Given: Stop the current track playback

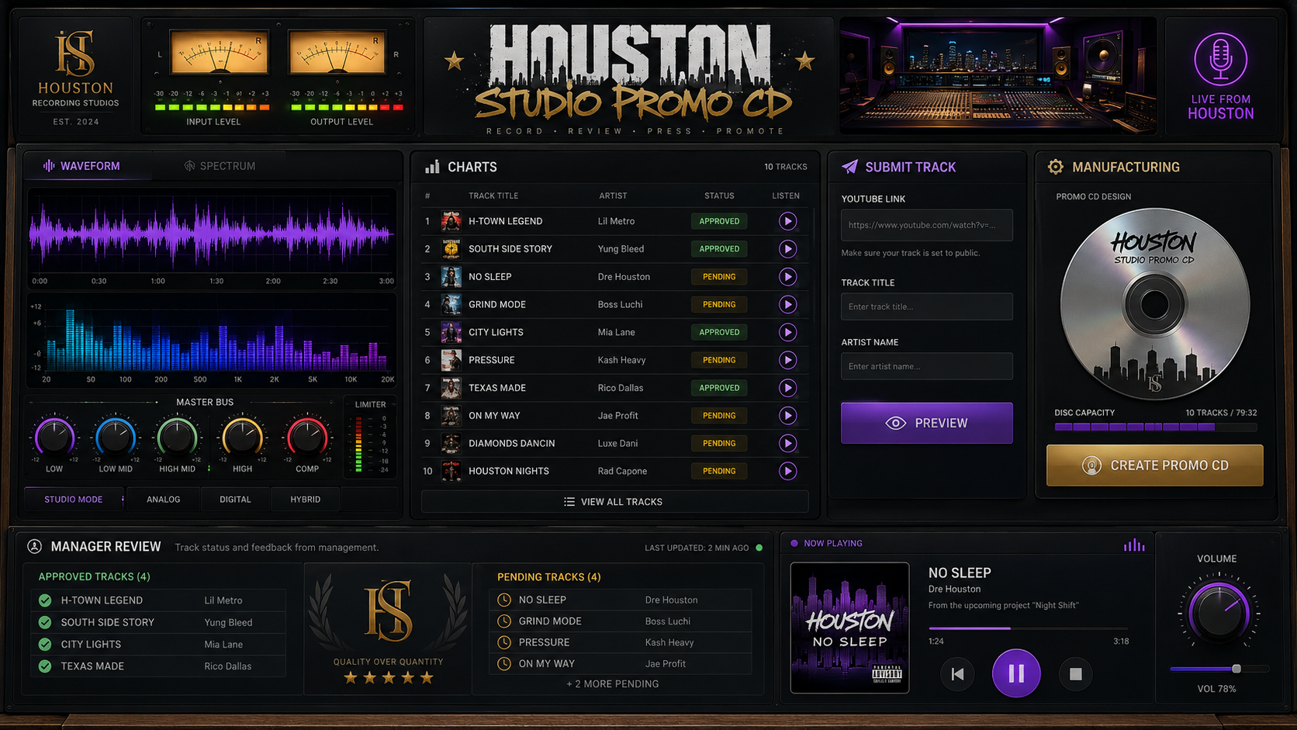Looking at the screenshot, I should (x=1075, y=674).
